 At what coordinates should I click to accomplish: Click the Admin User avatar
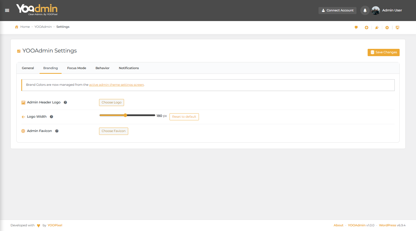(x=376, y=10)
